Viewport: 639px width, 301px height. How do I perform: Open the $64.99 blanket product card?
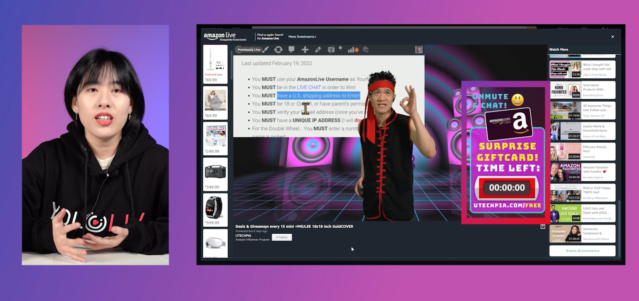click(215, 103)
